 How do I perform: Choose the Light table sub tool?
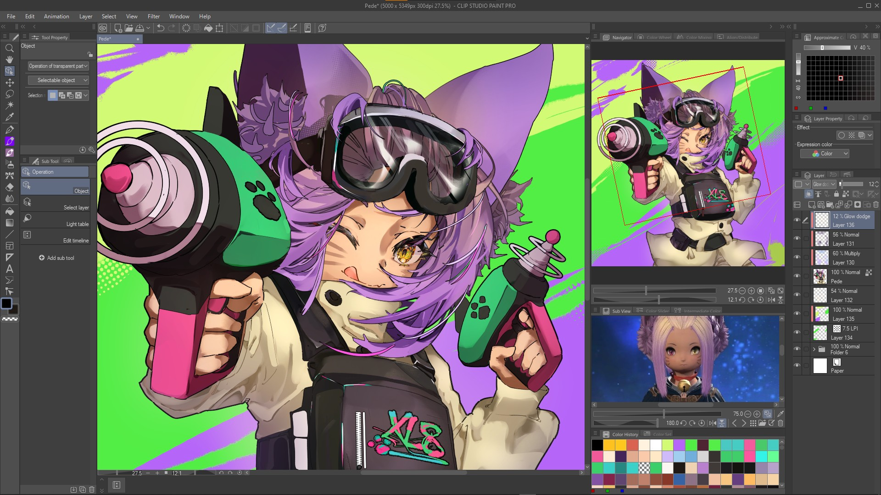coord(55,220)
